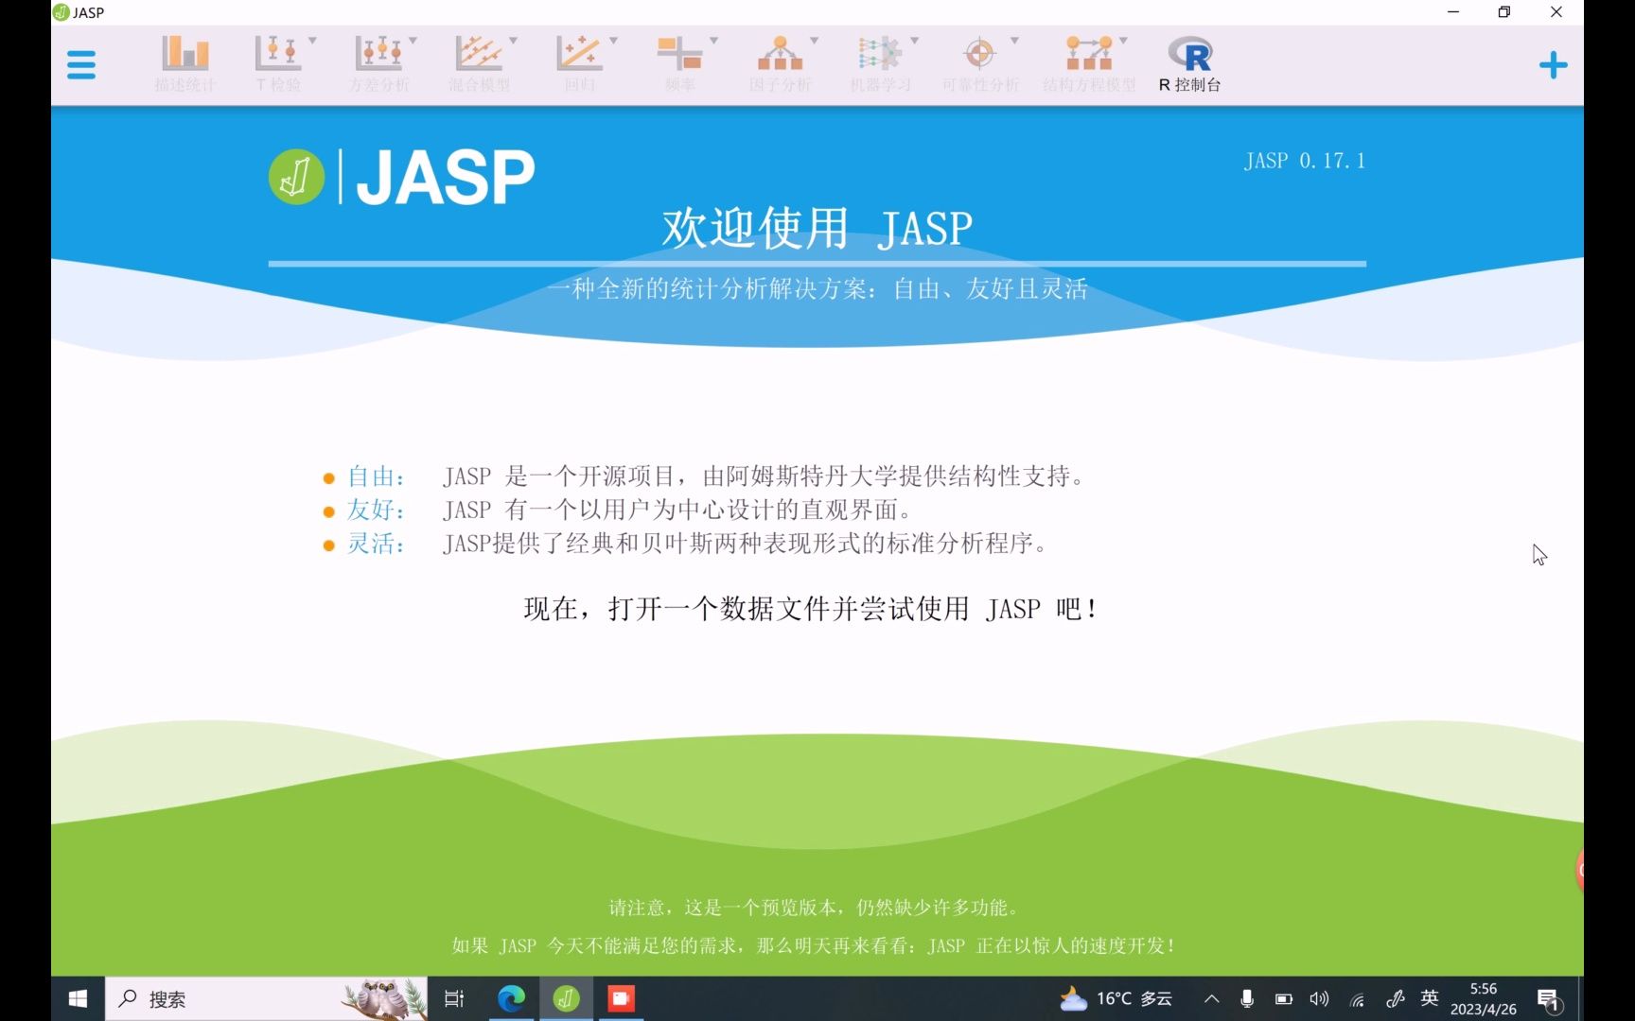Click the JASP taskbar icon
1635x1021 pixels.
click(x=566, y=998)
